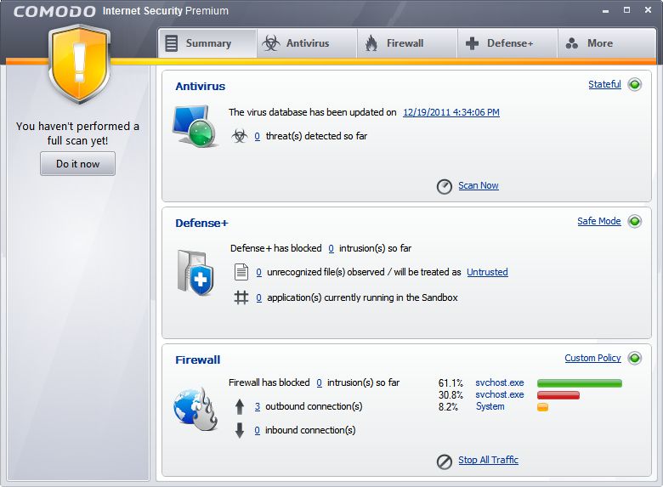Click the outbound up arrow icon

[x=240, y=406]
